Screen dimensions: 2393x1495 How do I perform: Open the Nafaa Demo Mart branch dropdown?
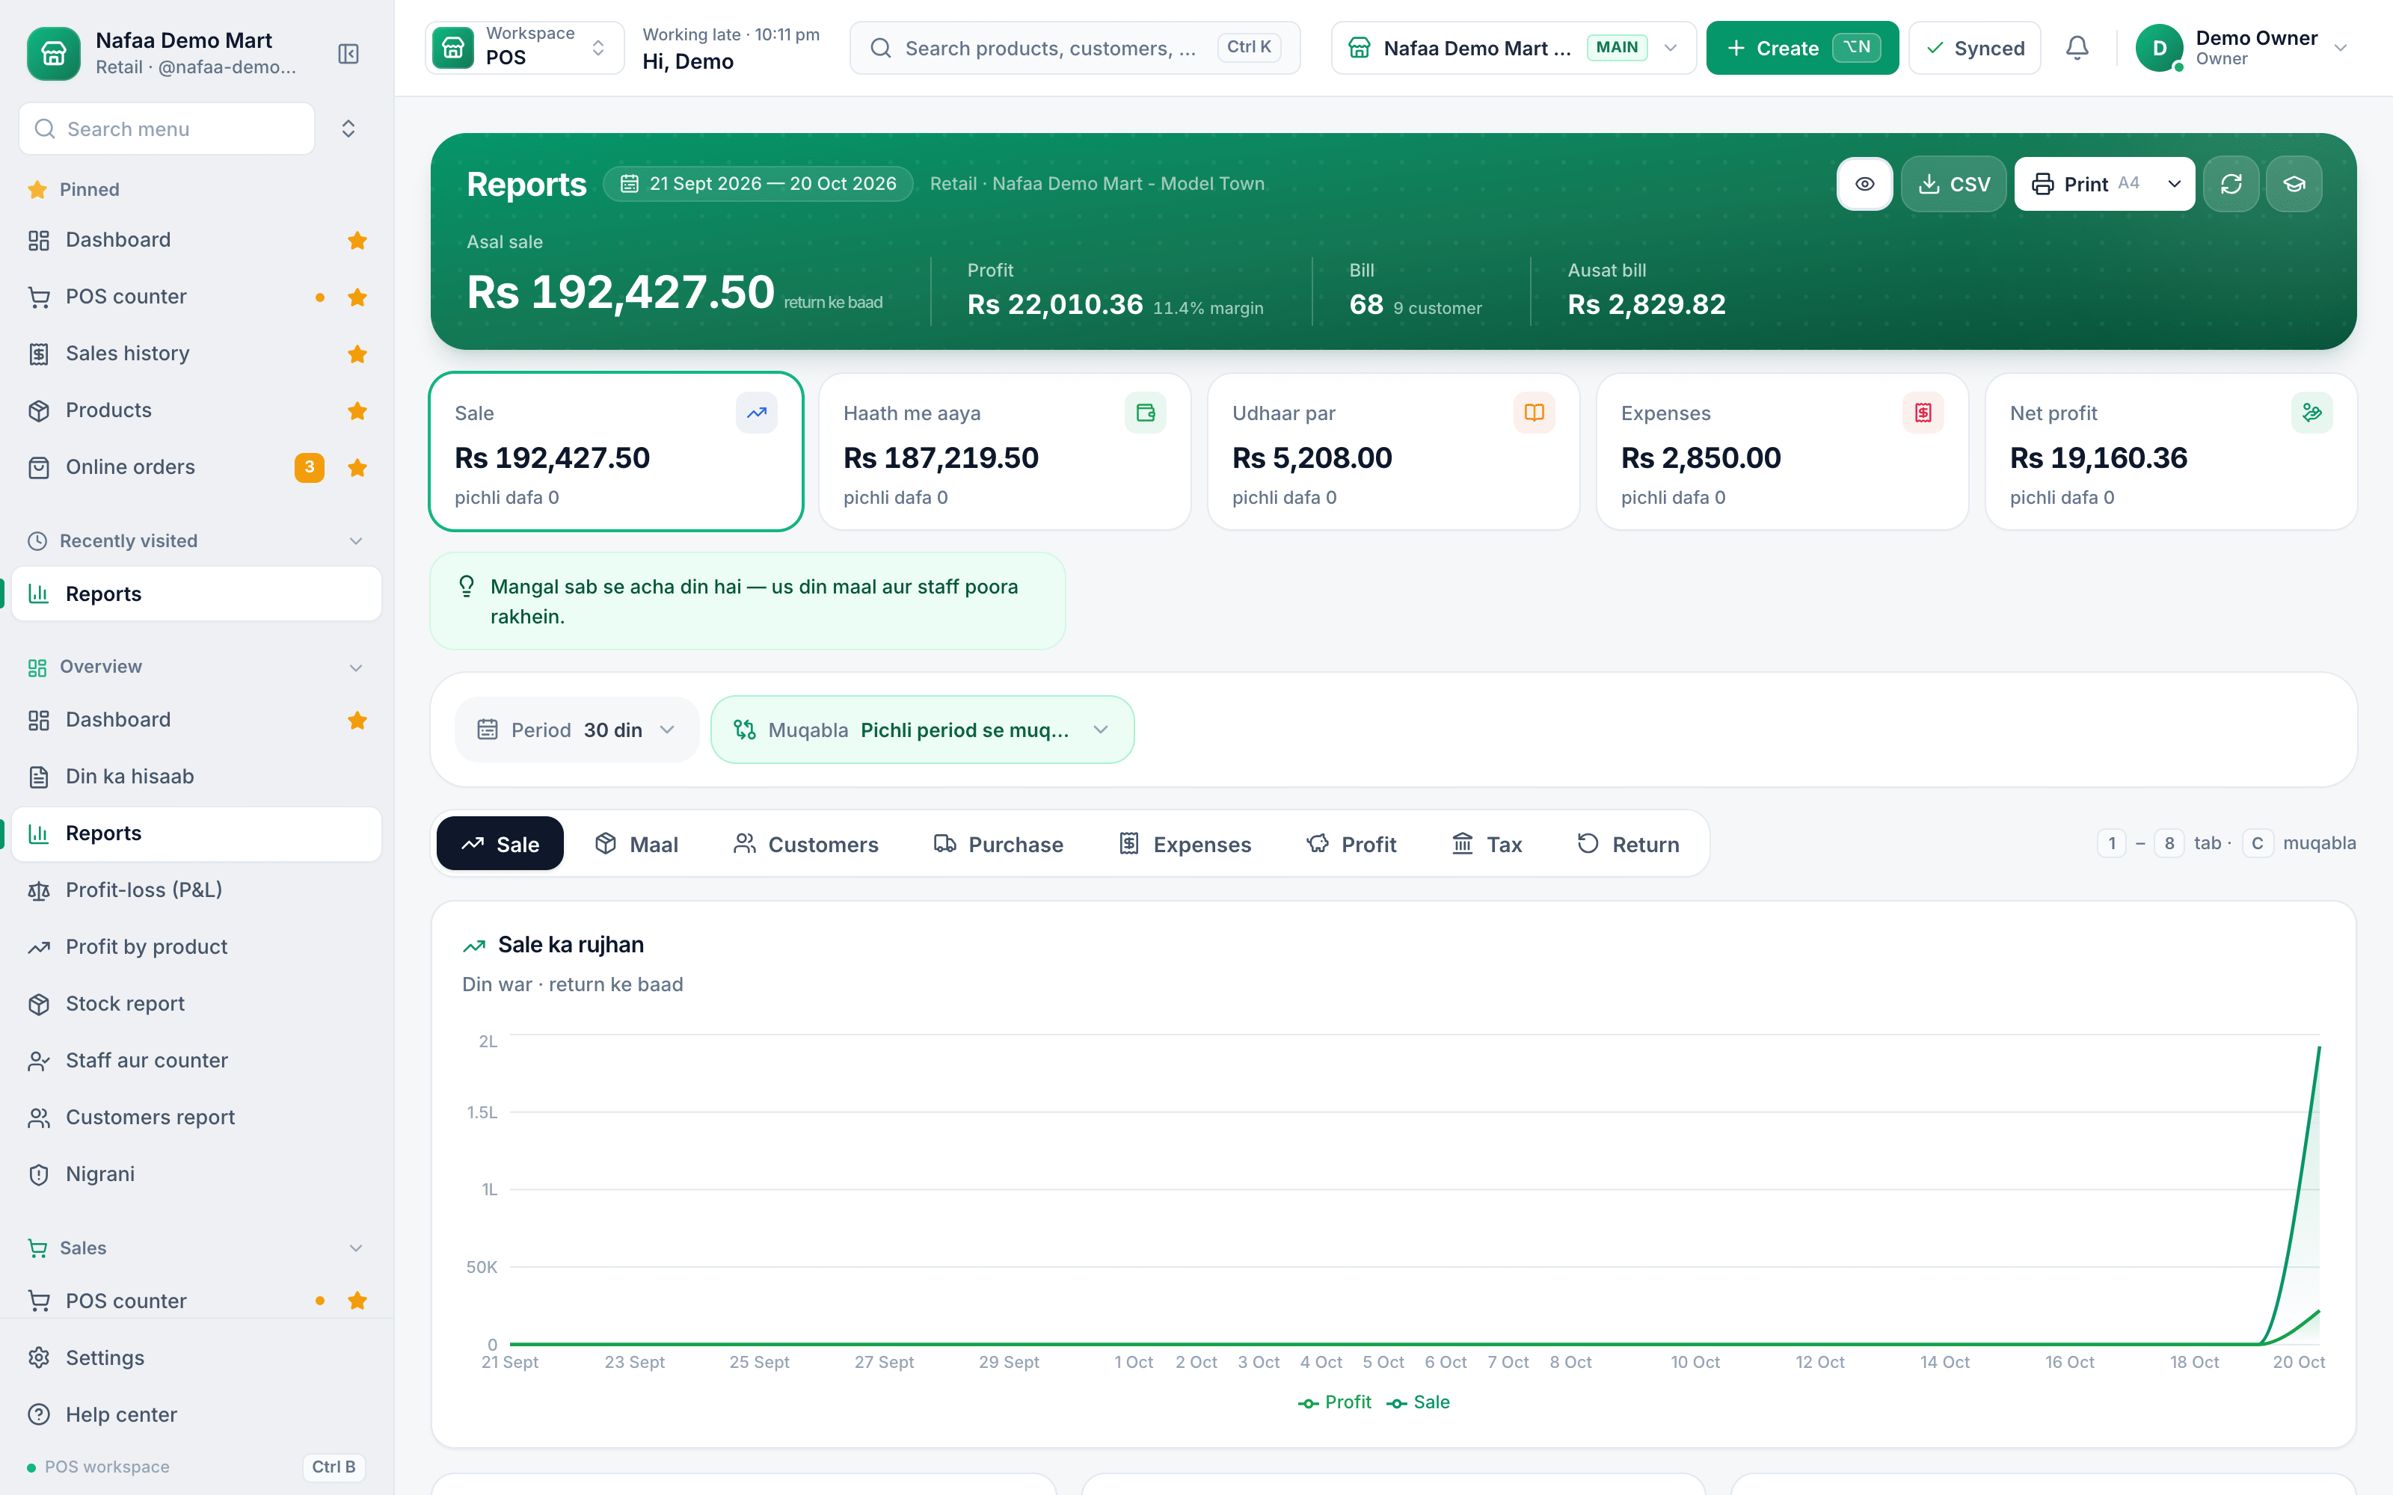(x=1513, y=47)
